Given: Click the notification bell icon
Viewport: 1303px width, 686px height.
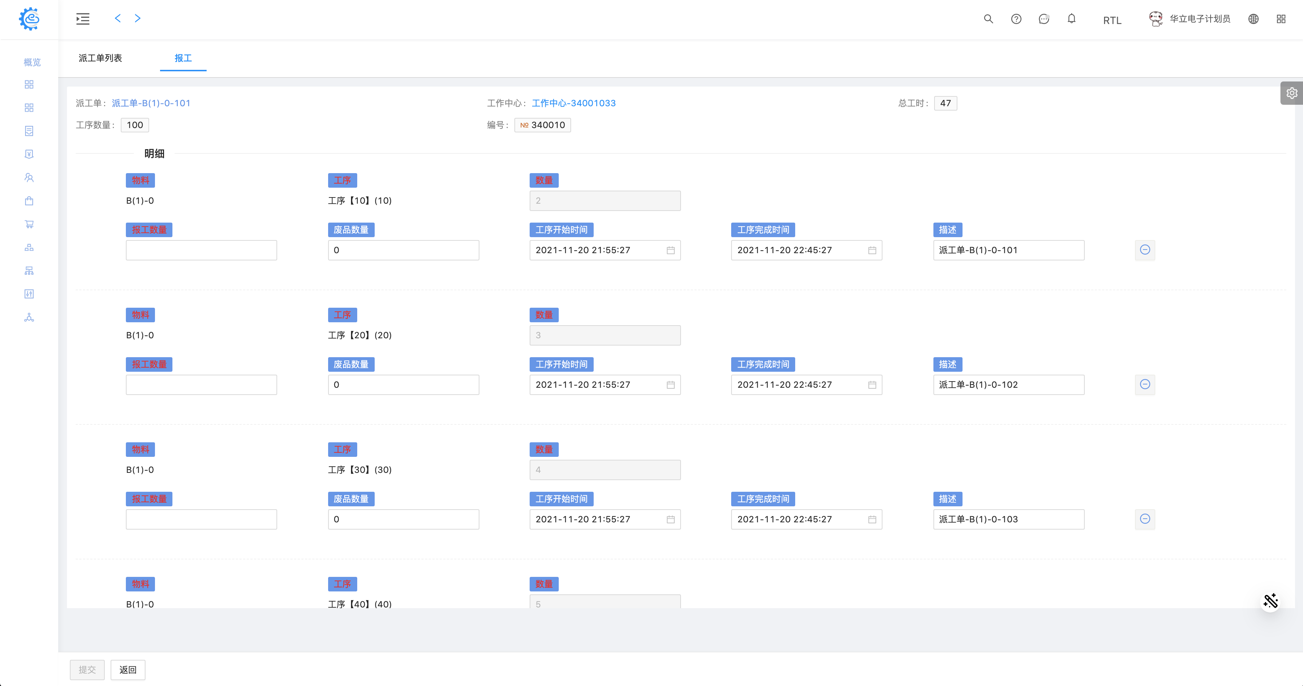Looking at the screenshot, I should click(1071, 19).
